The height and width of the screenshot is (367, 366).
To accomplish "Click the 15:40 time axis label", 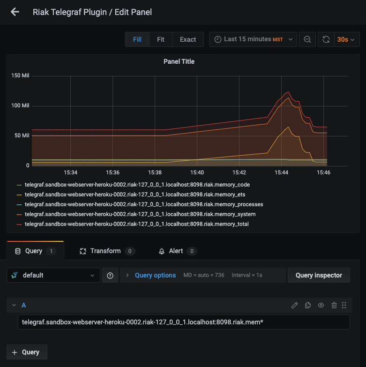I will click(x=197, y=172).
